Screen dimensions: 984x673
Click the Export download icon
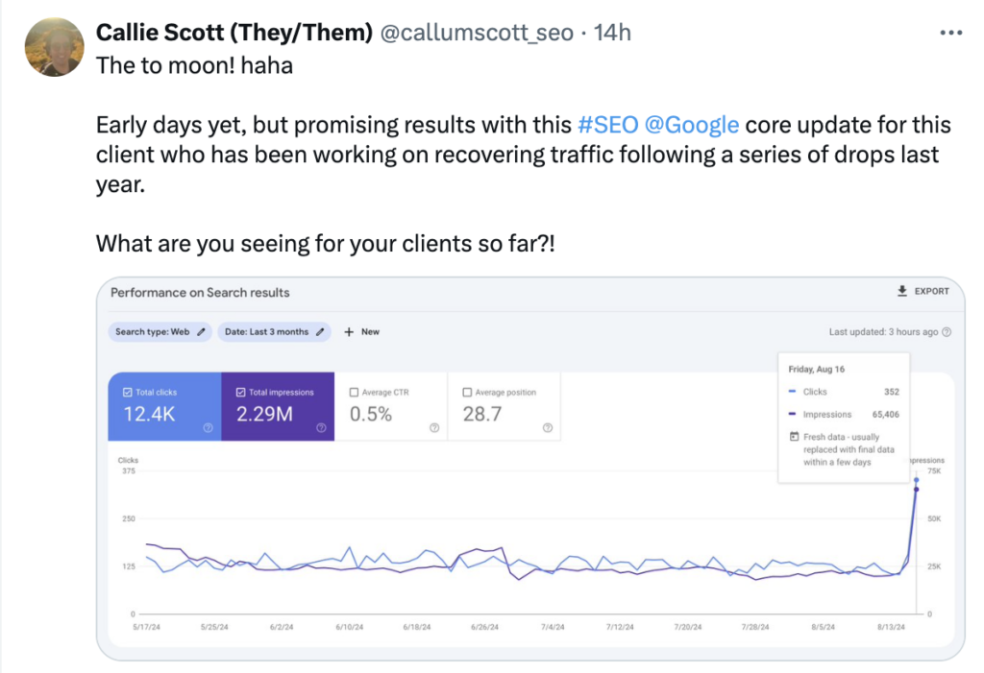coord(901,292)
